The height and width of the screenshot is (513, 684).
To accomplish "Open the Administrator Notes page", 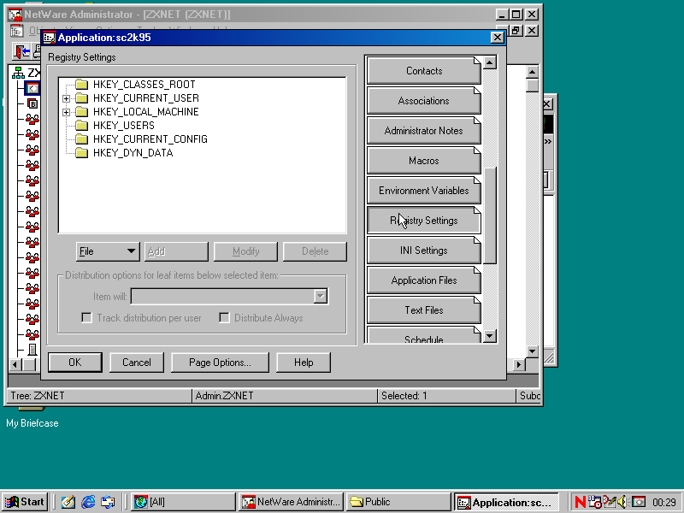I will (423, 131).
